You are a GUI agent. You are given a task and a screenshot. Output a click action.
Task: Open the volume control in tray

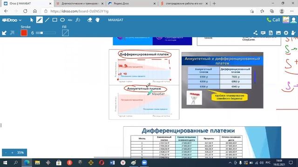pyautogui.click(x=262, y=163)
